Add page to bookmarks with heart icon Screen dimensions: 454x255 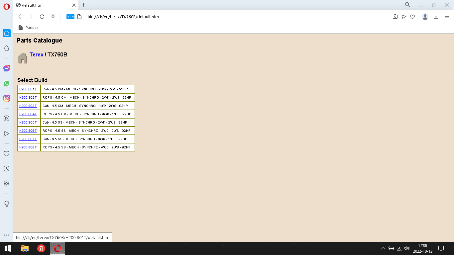[x=412, y=17]
